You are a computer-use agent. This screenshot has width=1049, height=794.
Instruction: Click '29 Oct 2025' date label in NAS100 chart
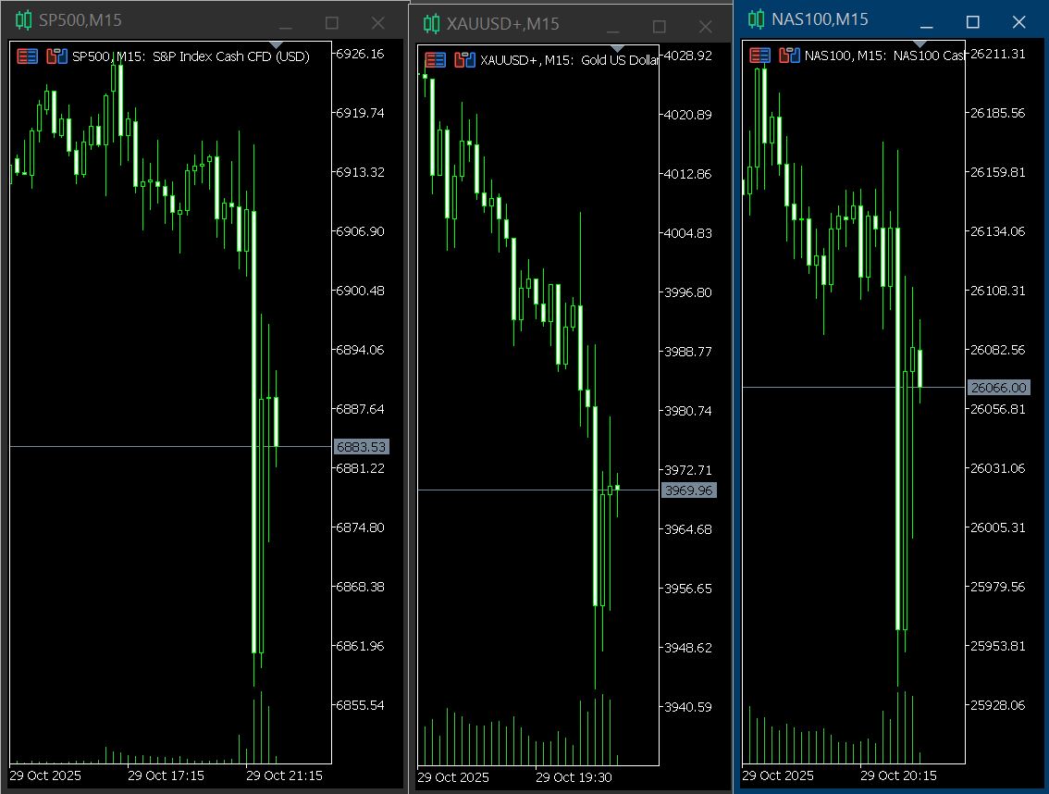pos(778,775)
